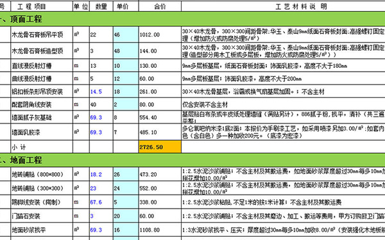Click the 墙面乳胶漆 item cell
Screen dimensions: 385x240
coord(42,132)
